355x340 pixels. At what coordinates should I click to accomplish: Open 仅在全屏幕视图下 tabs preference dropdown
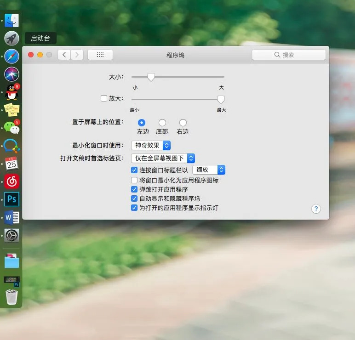point(163,159)
